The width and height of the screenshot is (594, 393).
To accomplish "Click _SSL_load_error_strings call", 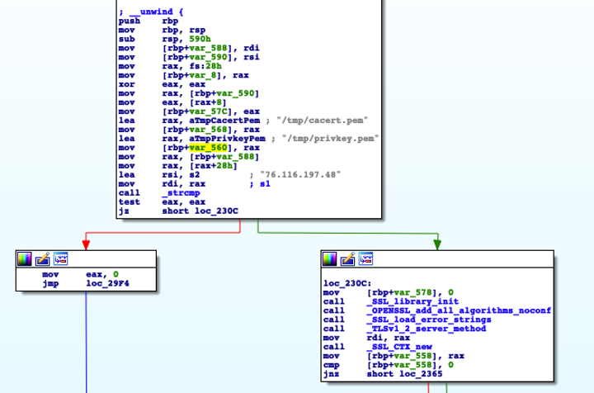I will point(427,319).
